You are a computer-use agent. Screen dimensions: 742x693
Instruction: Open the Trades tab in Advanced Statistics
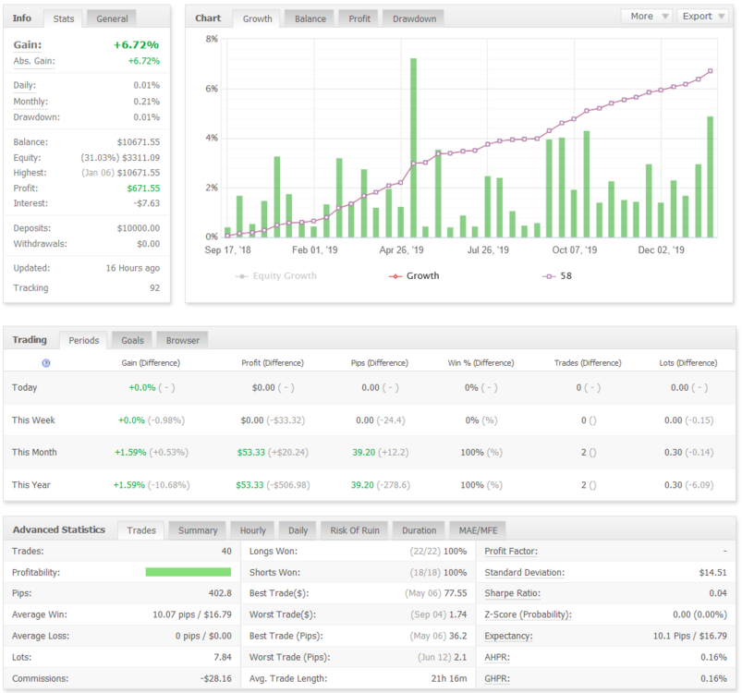pyautogui.click(x=141, y=530)
